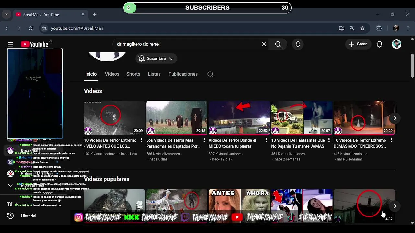Switch to the Listas channel tab
Image resolution: width=415 pixels, height=233 pixels.
[154, 74]
